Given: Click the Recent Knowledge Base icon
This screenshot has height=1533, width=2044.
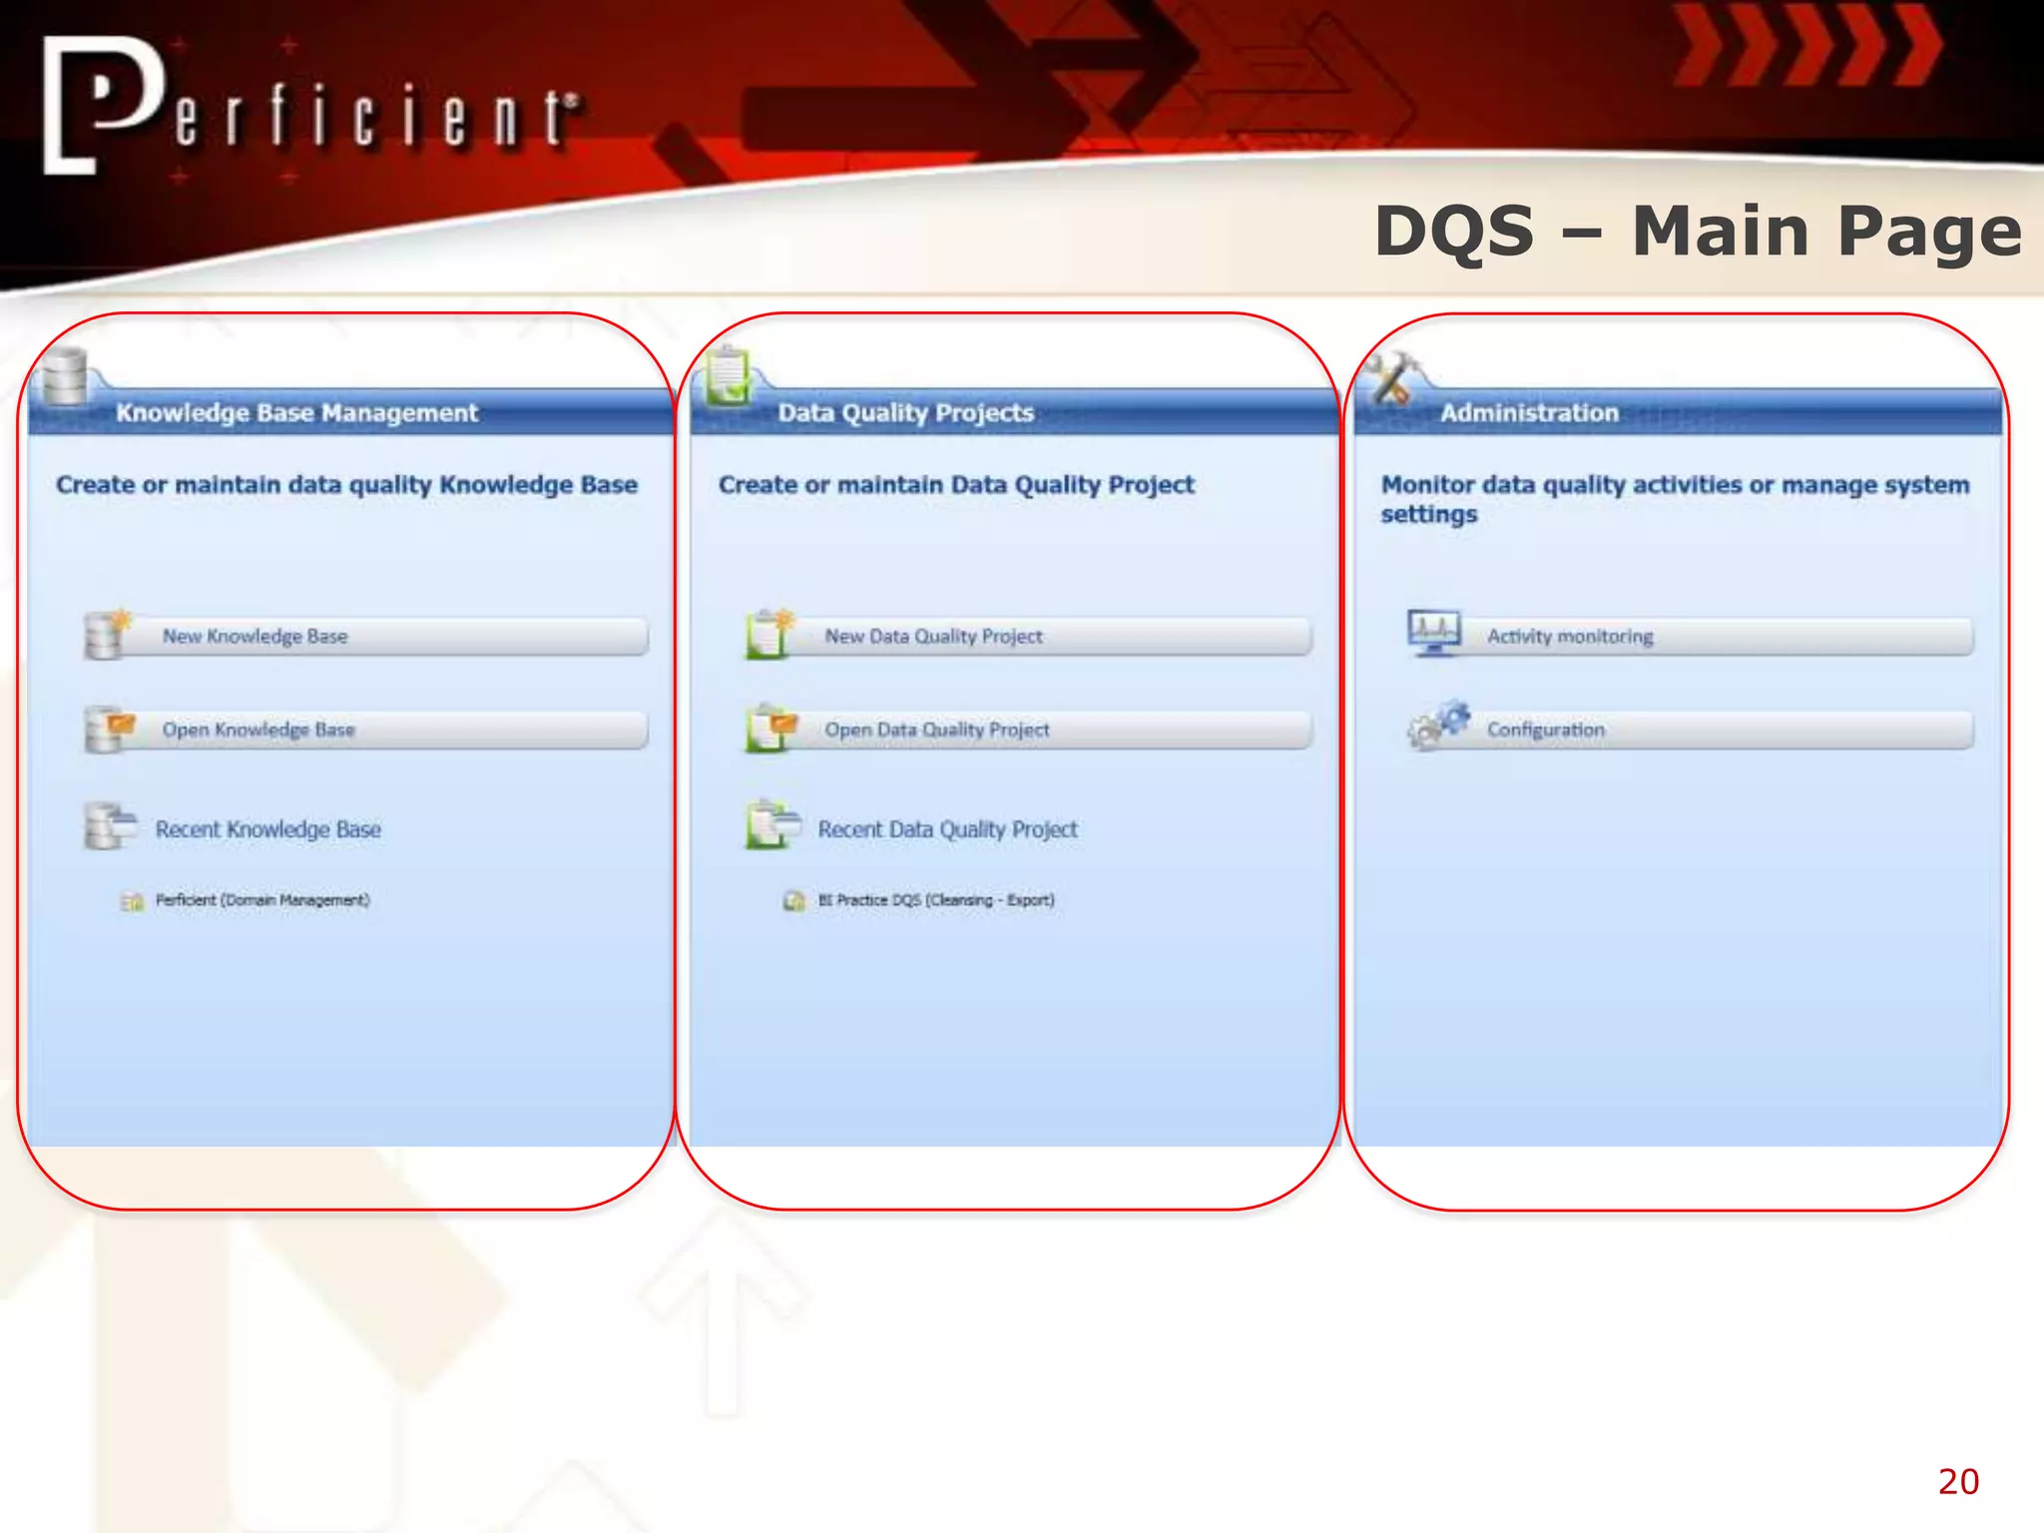Looking at the screenshot, I should pos(110,826).
